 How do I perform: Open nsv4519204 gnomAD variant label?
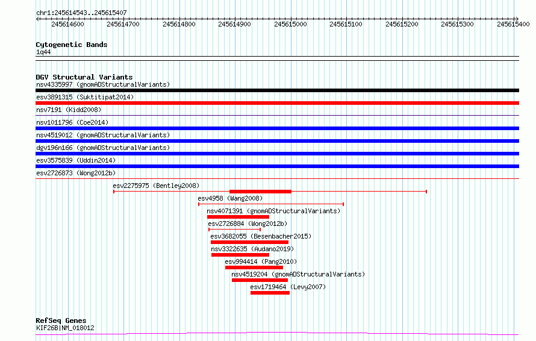298,274
